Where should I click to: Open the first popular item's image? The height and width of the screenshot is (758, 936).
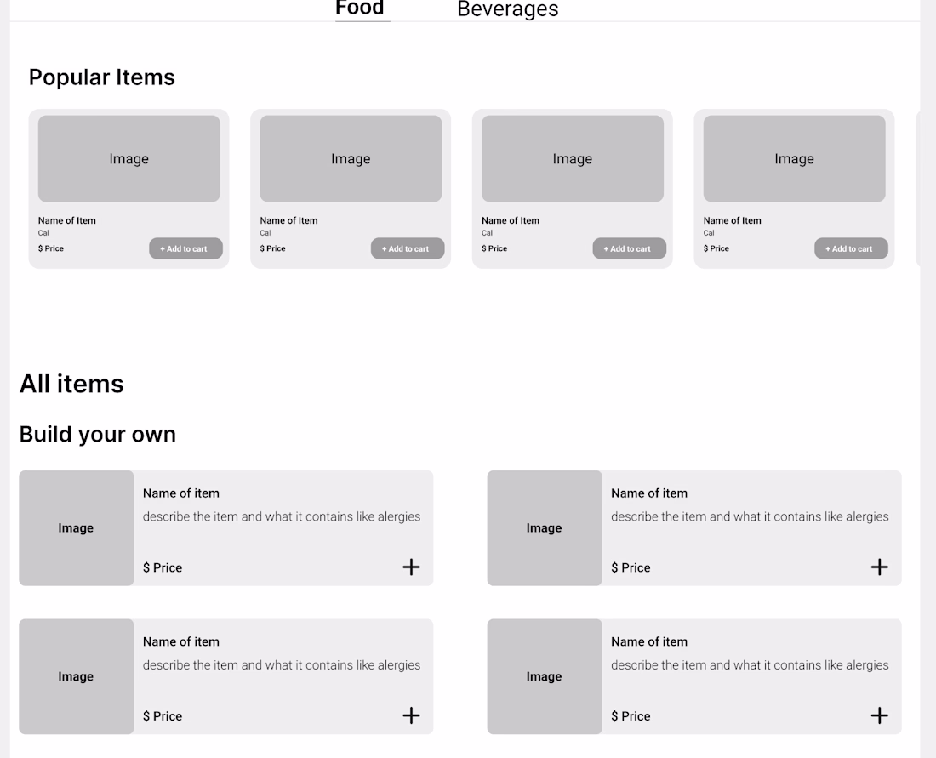point(129,159)
